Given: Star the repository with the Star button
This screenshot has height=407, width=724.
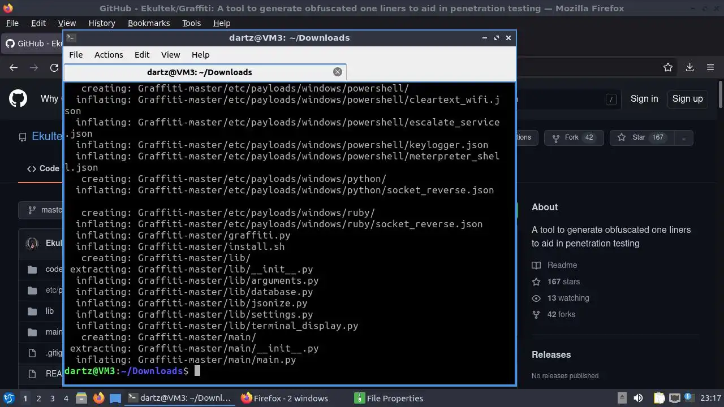Looking at the screenshot, I should (x=643, y=137).
